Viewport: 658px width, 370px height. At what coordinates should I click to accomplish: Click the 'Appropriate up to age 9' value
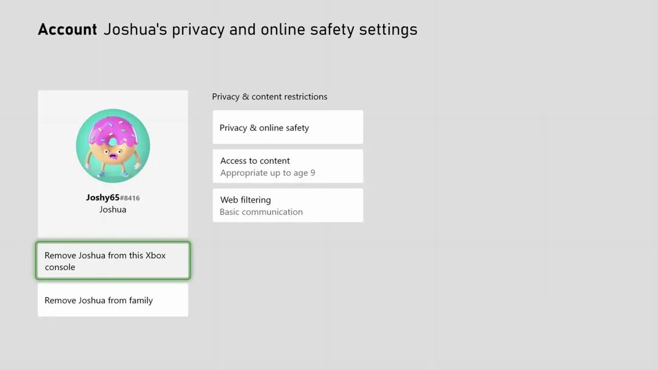267,173
